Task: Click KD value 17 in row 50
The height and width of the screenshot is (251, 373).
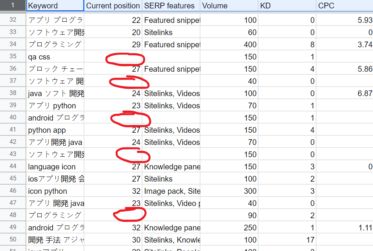Action: click(x=287, y=240)
